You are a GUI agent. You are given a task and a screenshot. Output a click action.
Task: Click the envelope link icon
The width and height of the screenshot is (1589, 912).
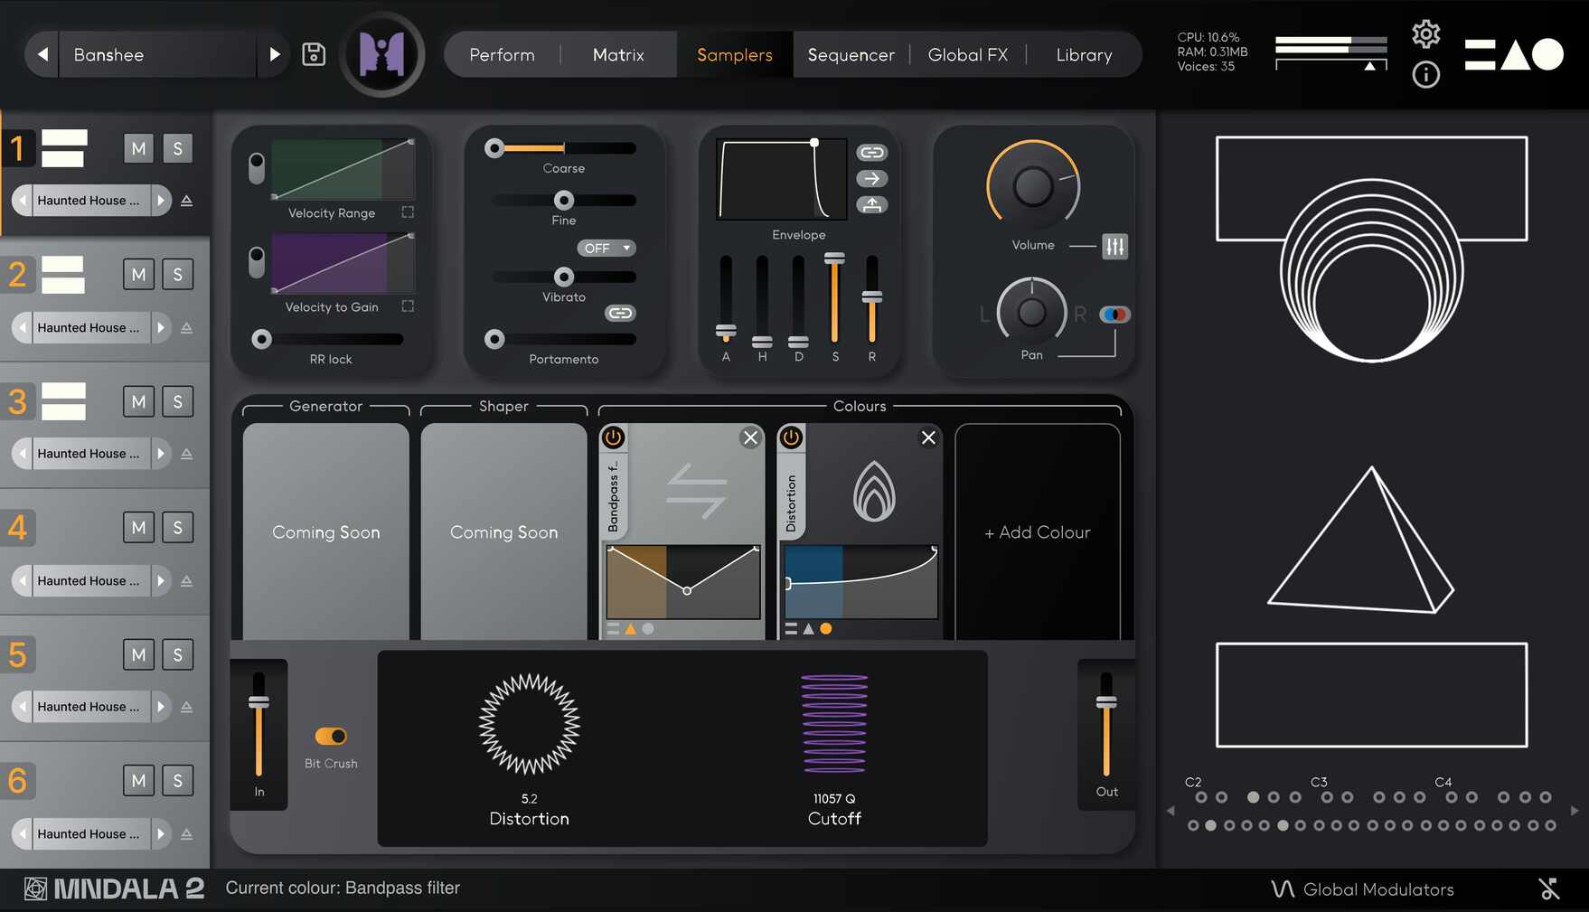pyautogui.click(x=870, y=152)
